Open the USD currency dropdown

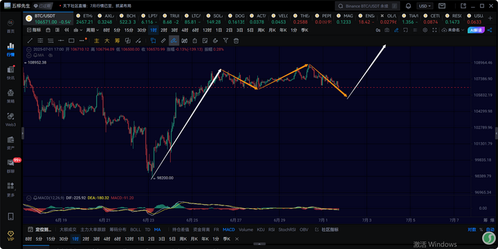click(x=425, y=6)
